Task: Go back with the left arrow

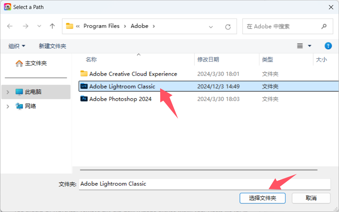Action: [10, 26]
